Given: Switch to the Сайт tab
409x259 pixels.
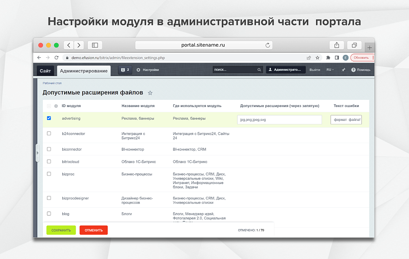Looking at the screenshot, I should coord(46,70).
